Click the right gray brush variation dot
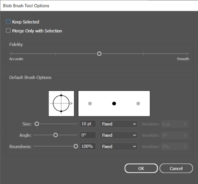This screenshot has height=184, width=198. pyautogui.click(x=138, y=103)
